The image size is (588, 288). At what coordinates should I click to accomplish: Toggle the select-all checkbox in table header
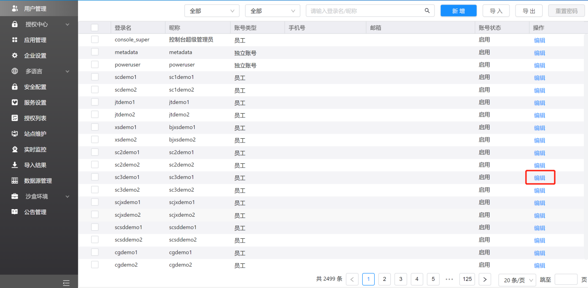point(95,28)
